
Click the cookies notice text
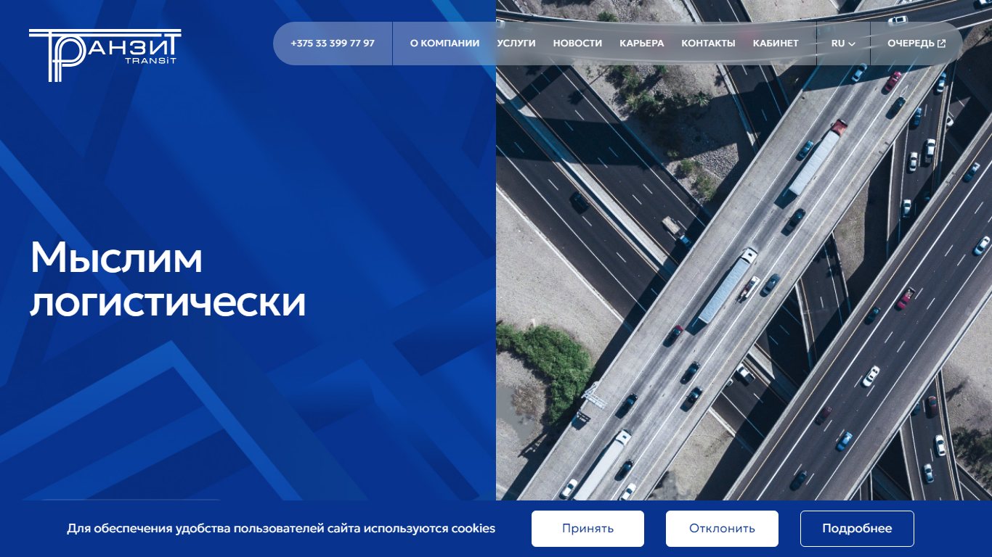[x=281, y=529]
